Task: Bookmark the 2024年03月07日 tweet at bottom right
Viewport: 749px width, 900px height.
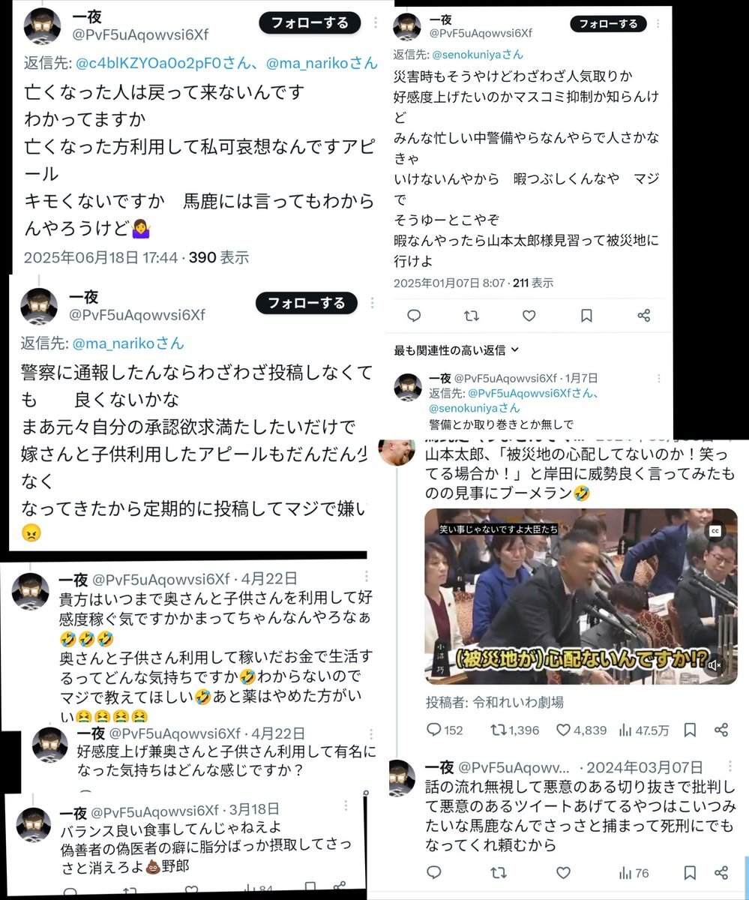Action: pos(691,873)
